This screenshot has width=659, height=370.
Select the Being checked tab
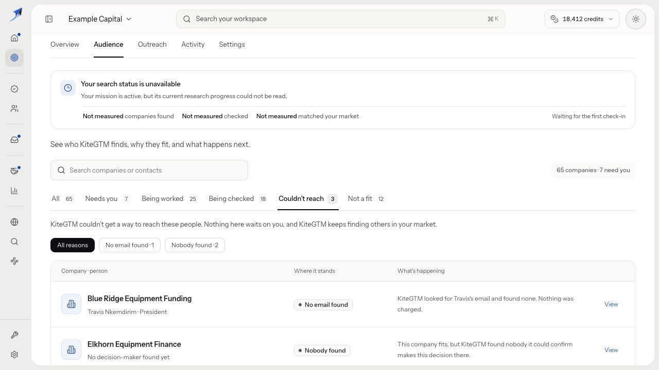(238, 199)
